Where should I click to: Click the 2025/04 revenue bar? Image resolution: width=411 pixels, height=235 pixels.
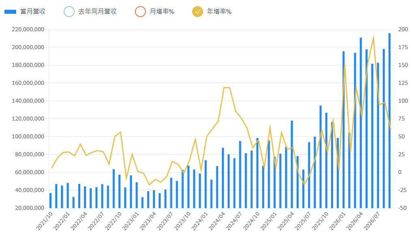click(292, 164)
